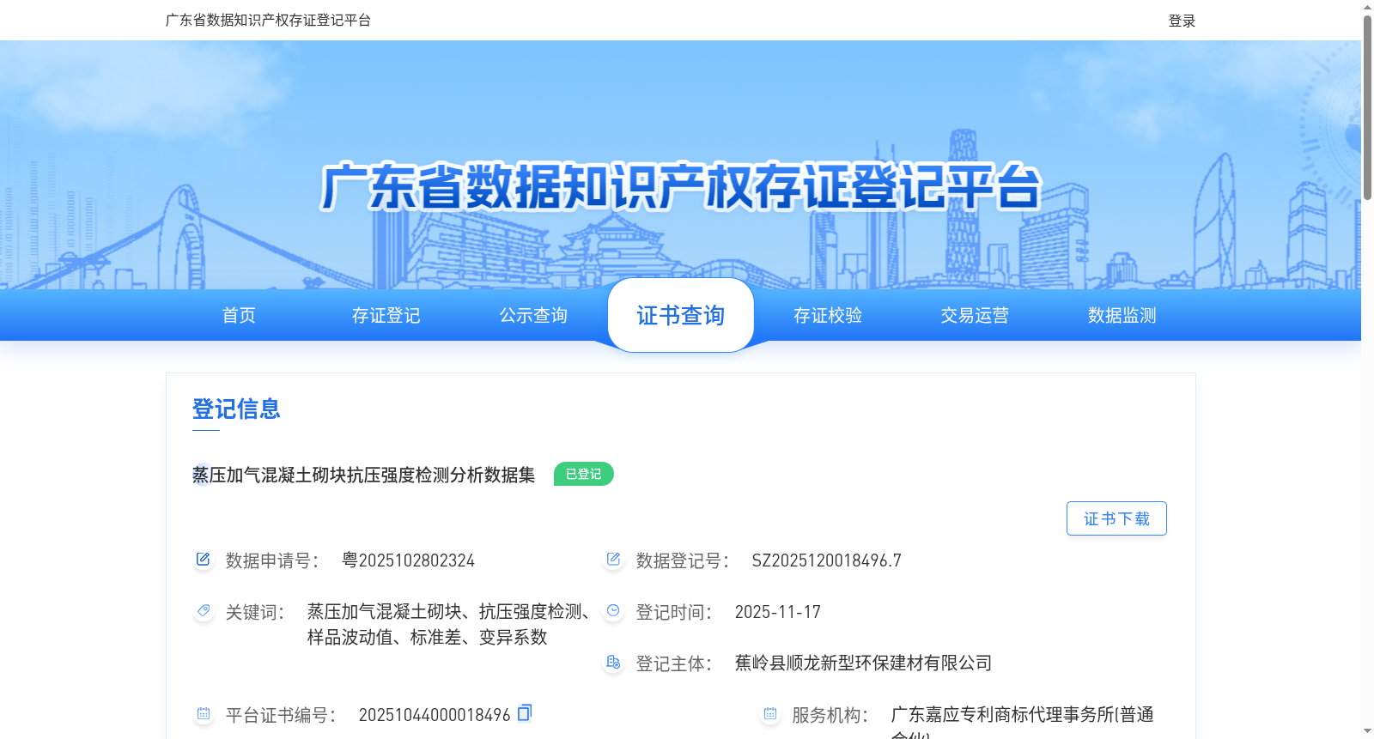Click the calendar icon beside 服务机构
1374x739 pixels.
[770, 713]
